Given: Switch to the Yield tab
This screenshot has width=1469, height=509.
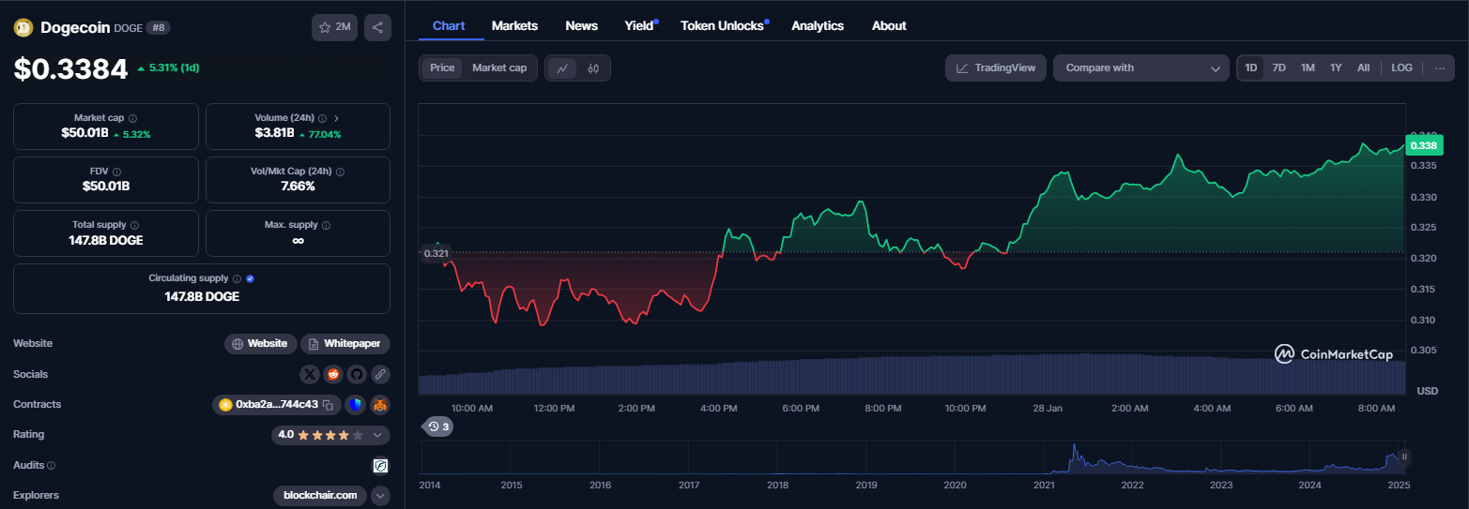Looking at the screenshot, I should 639,25.
